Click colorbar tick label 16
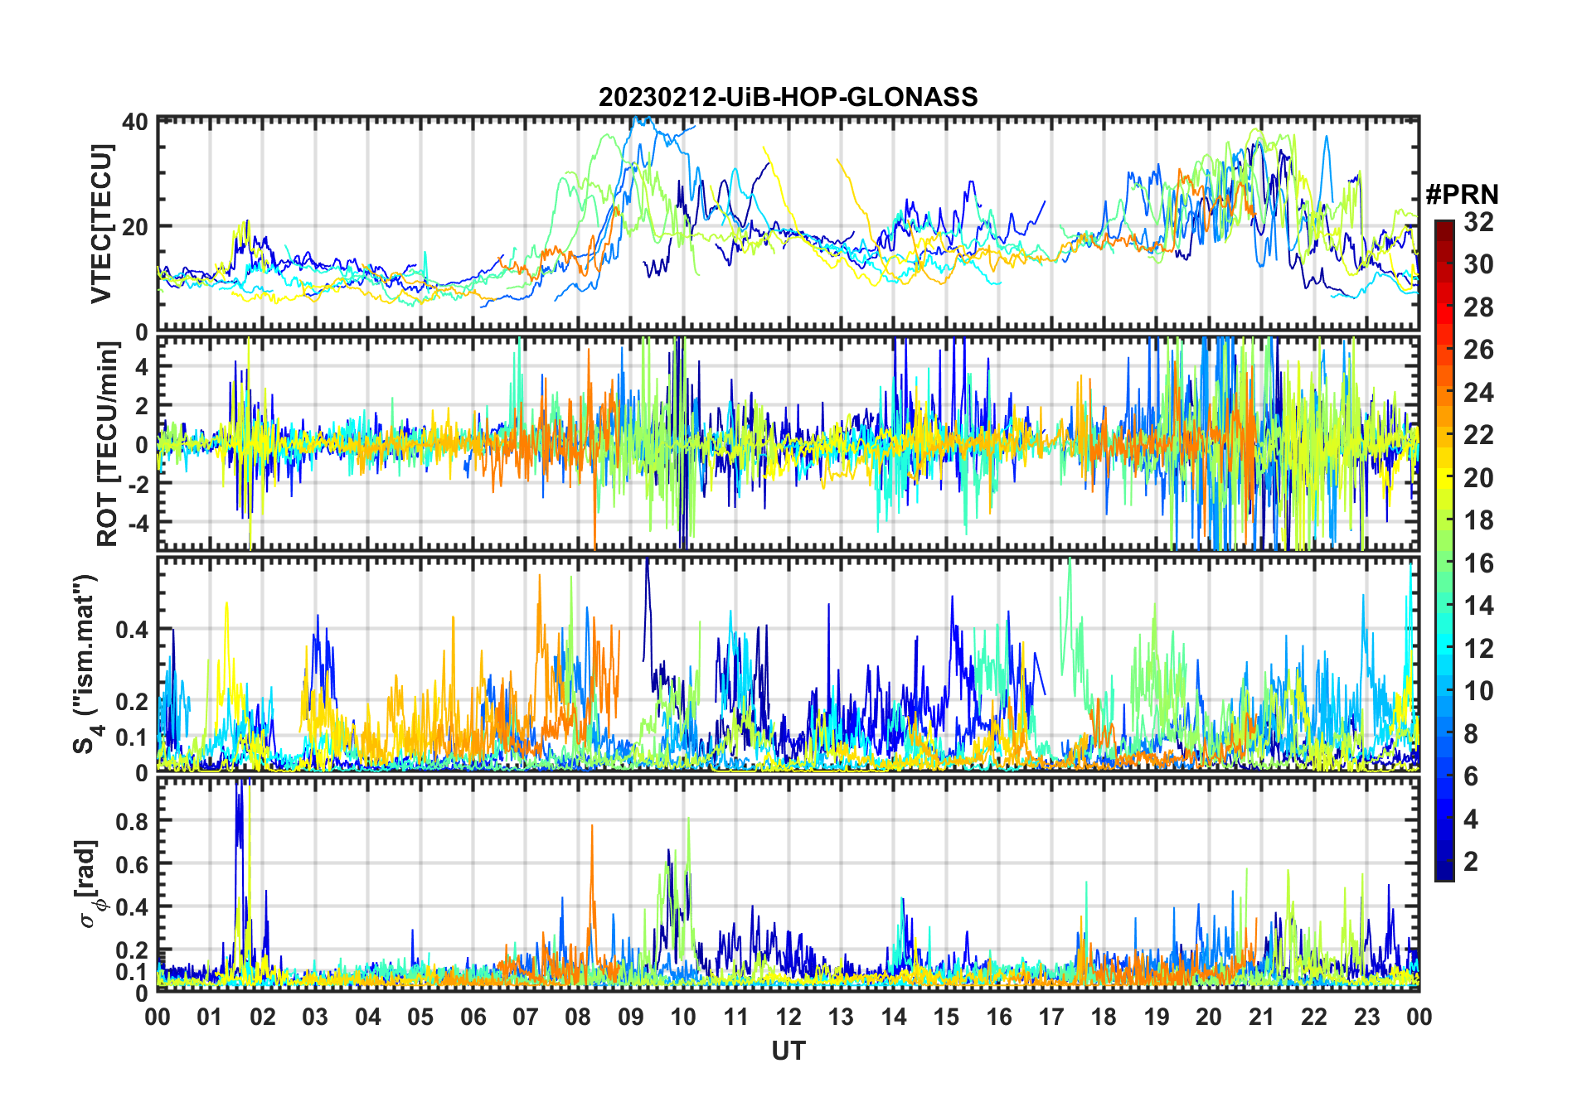This screenshot has height=1102, width=1577. click(1478, 563)
